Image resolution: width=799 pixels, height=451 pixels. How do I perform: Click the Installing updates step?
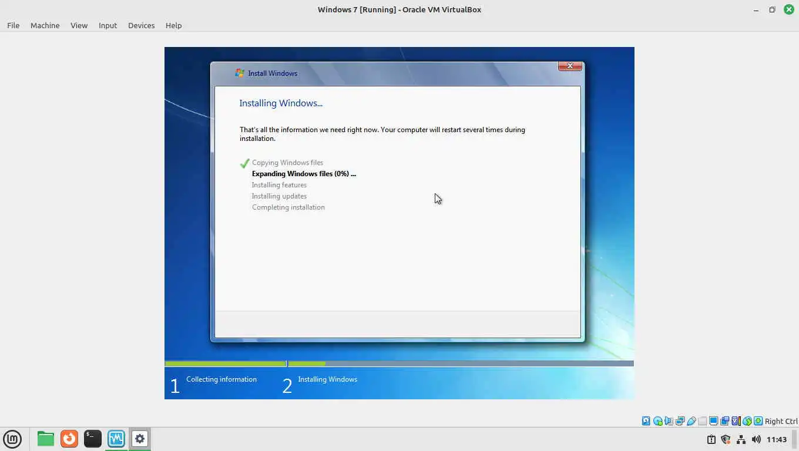coord(279,196)
